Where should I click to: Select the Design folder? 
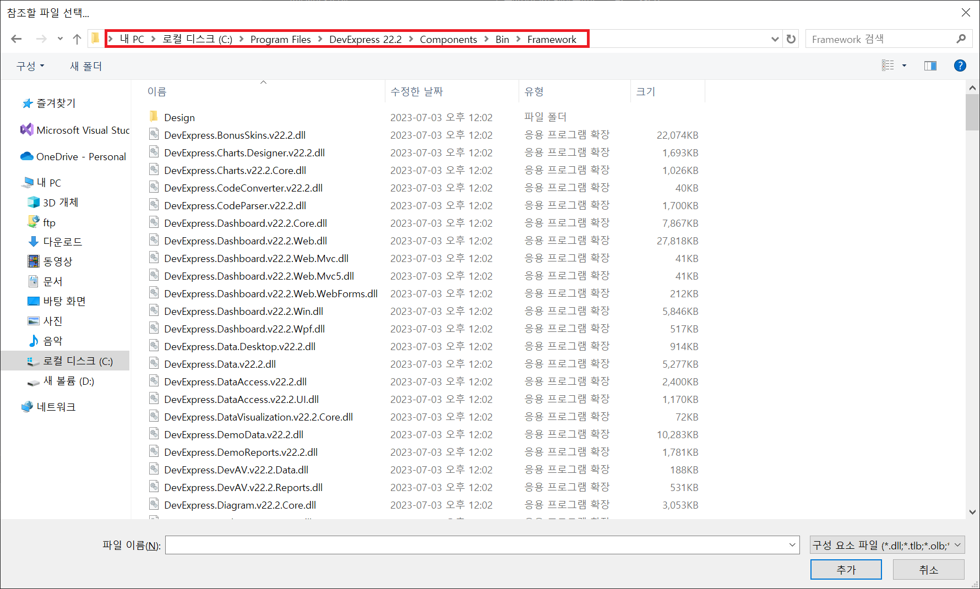(179, 117)
